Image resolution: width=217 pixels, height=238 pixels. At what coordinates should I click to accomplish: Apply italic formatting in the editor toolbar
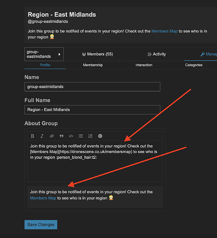tap(42, 136)
